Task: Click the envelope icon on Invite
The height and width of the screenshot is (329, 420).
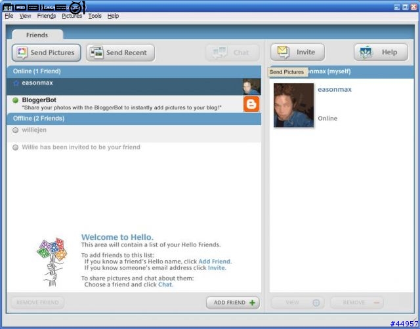Action: 283,52
